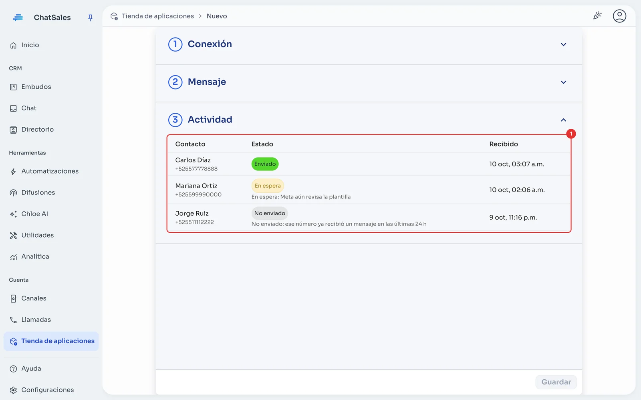Select the Carlos Díaz contact name

193,160
